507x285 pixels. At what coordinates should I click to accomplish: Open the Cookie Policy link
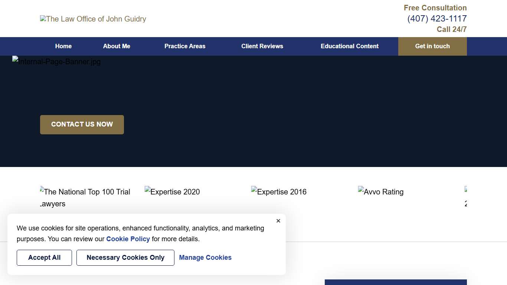pyautogui.click(x=128, y=239)
